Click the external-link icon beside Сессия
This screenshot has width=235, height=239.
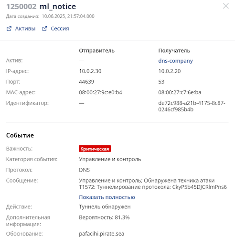click(x=44, y=29)
